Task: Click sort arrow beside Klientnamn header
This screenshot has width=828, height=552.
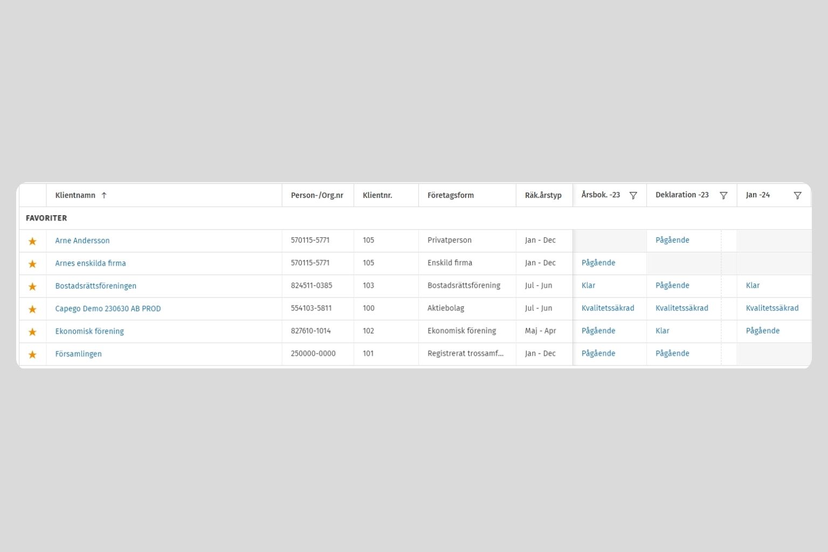Action: [x=104, y=195]
